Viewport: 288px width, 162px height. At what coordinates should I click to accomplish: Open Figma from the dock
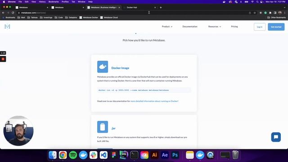[x=114, y=155]
